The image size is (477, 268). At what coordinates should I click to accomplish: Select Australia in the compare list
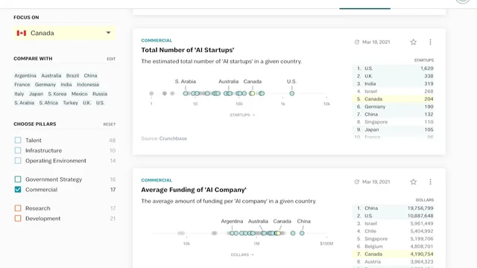point(51,75)
